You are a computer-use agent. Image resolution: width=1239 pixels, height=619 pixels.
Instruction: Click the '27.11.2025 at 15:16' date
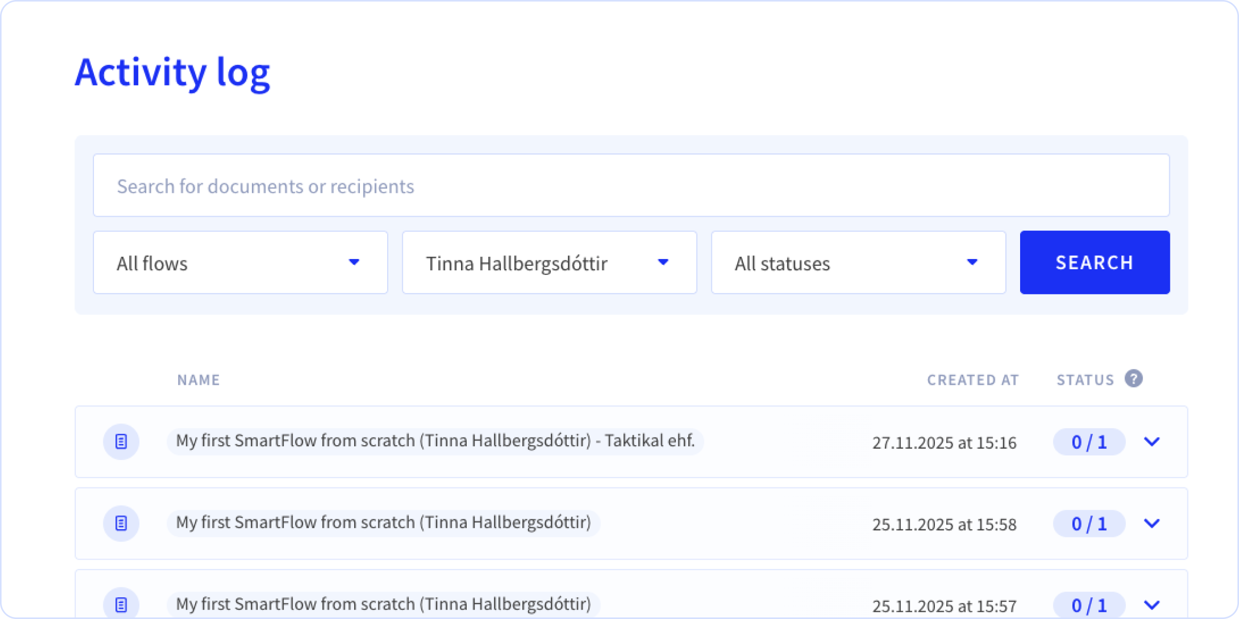[x=944, y=443]
